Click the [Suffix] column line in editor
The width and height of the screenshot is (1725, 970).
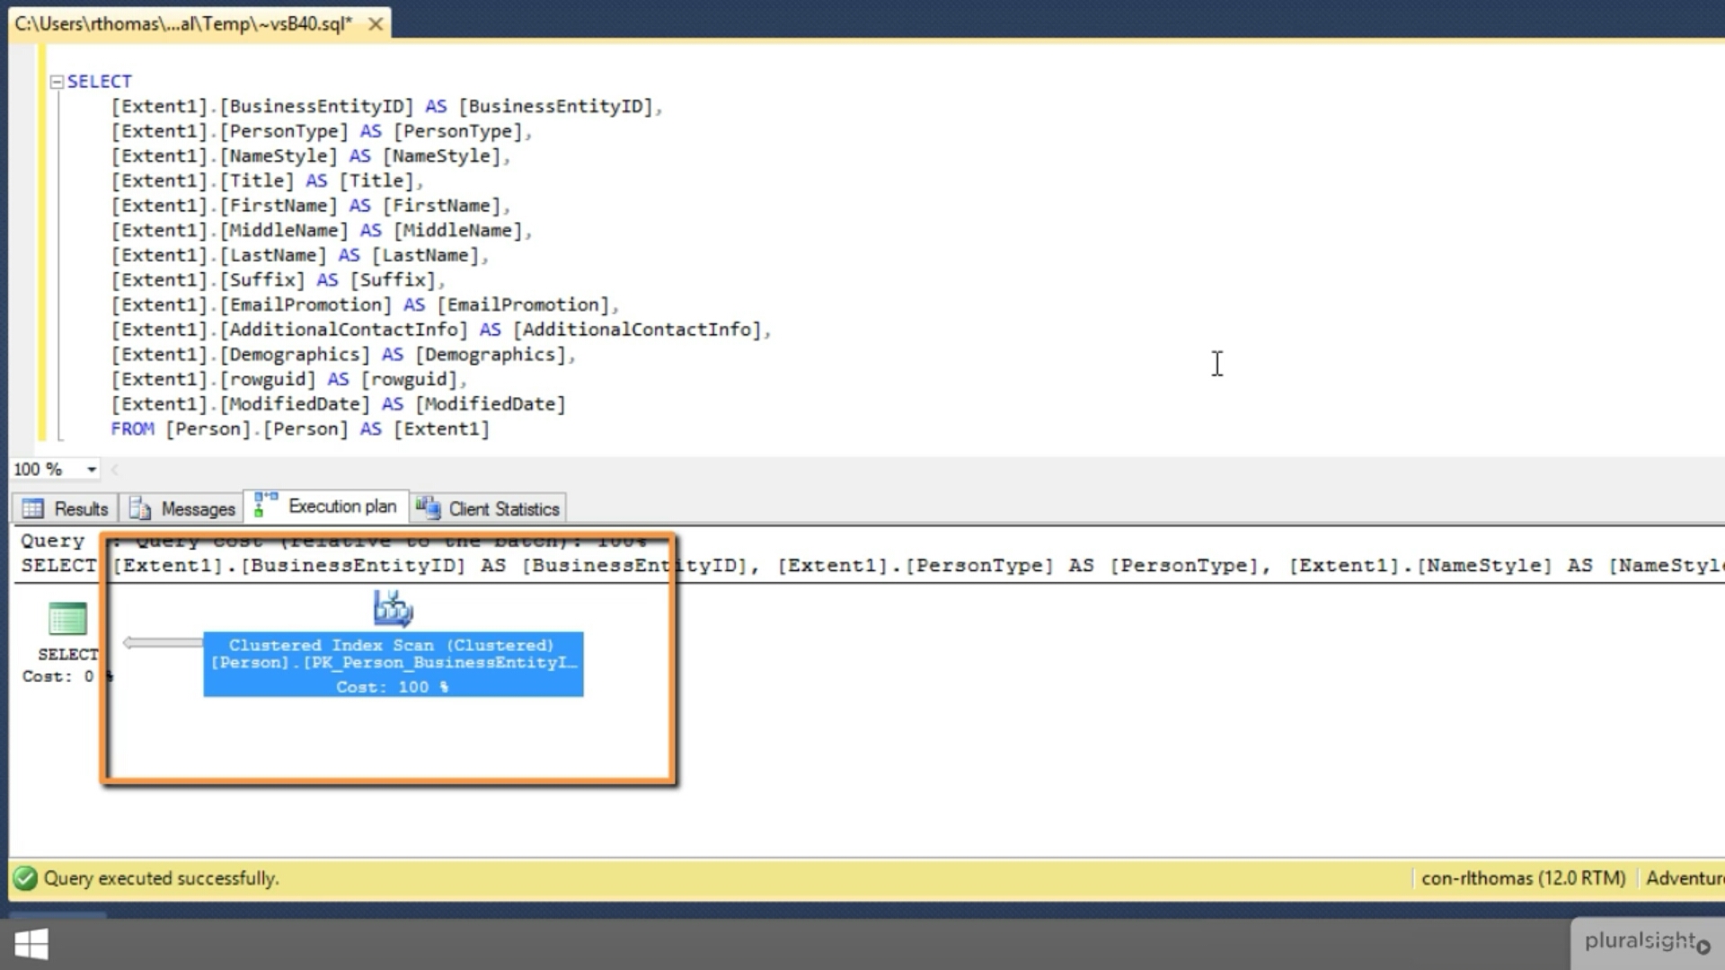click(x=278, y=280)
